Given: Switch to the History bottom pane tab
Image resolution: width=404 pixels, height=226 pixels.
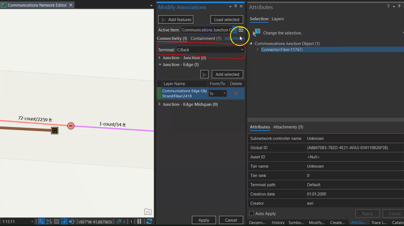Looking at the screenshot, I should [278, 222].
